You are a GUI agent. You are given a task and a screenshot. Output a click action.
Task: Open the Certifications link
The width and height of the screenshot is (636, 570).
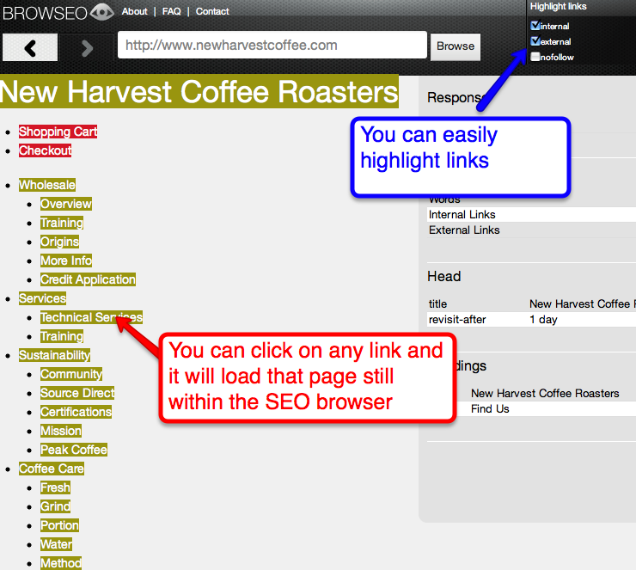76,412
